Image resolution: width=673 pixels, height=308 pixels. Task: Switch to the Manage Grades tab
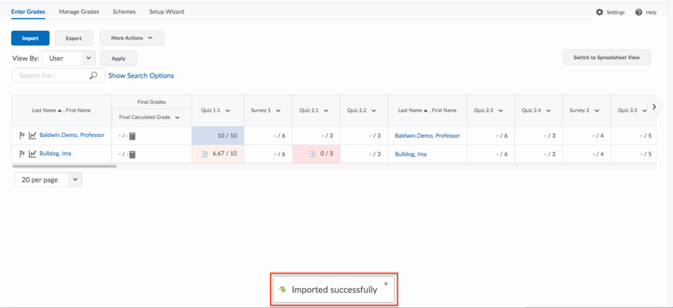78,12
